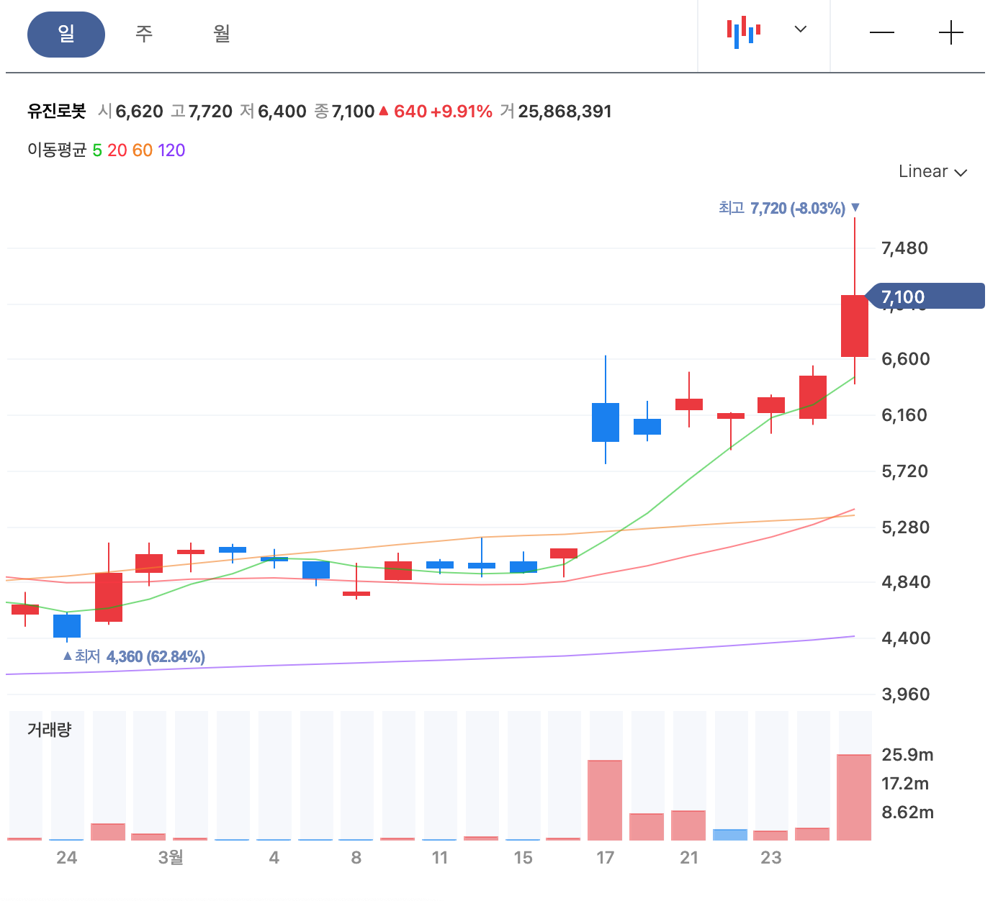Expand the chart type dropdown chevron

pyautogui.click(x=800, y=30)
